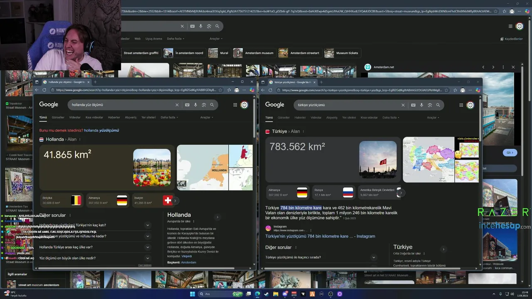Image resolution: width=532 pixels, height=299 pixels.
Task: Open Google account avatar in hollanda window
Action: tap(244, 105)
